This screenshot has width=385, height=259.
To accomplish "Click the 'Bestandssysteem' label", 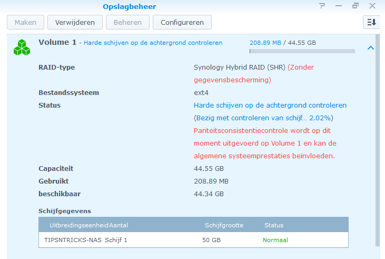I will click(x=69, y=93).
